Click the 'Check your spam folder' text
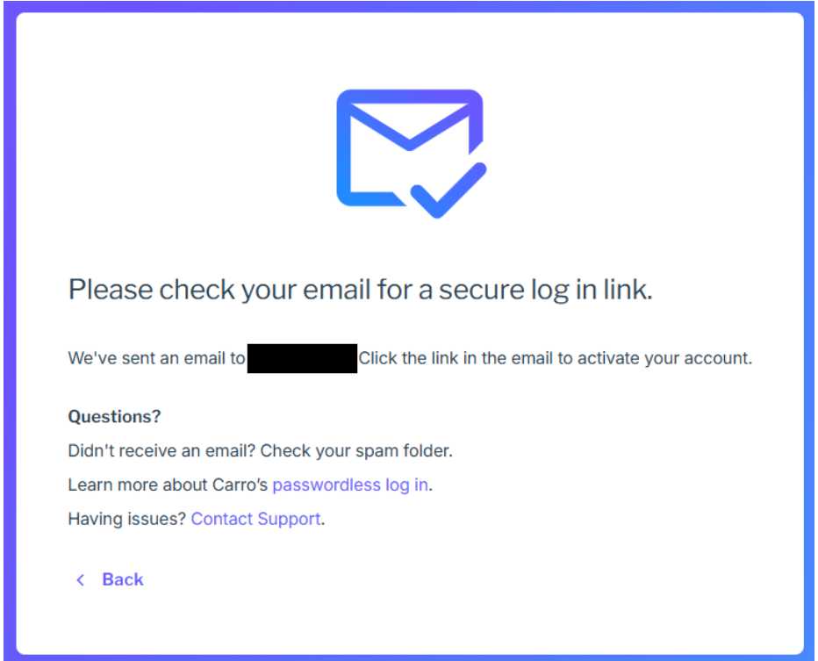The image size is (818, 661). [x=356, y=451]
